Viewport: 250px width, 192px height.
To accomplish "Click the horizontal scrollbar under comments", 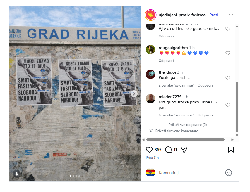I will 185,140.
